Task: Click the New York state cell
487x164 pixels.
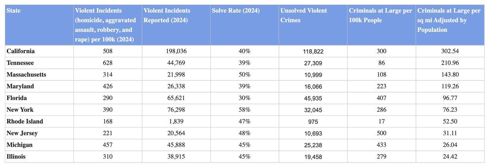Action: pos(20,110)
